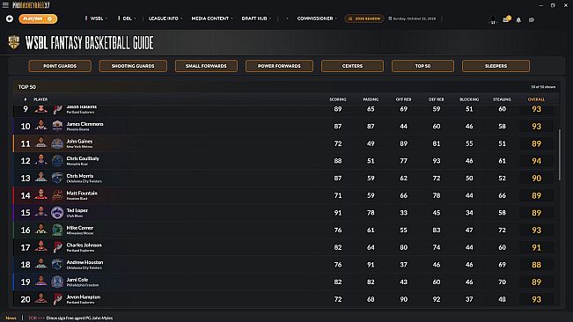Switch to Sleepers tab
573x322 pixels.
[496, 66]
